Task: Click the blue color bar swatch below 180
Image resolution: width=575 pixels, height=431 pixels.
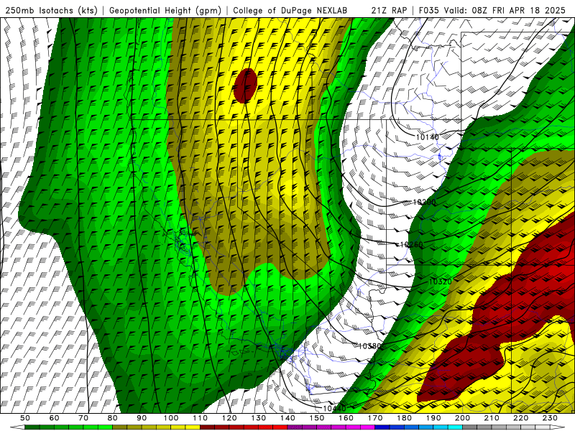Action: [x=412, y=427]
